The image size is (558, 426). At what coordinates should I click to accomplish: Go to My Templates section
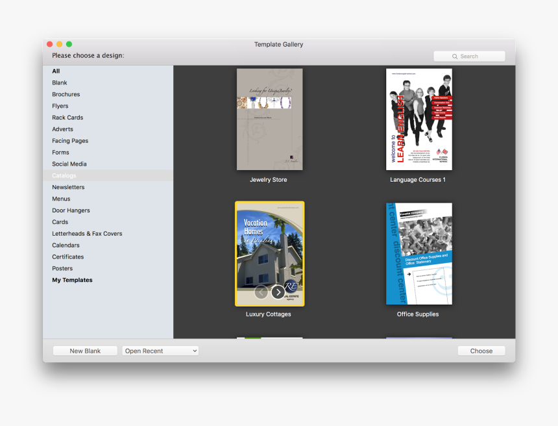tap(72, 281)
